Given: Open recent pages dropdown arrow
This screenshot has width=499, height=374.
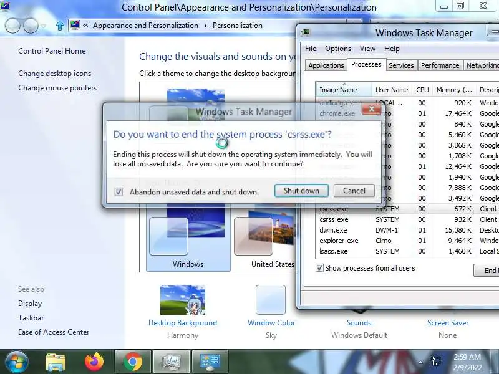Looking at the screenshot, I should point(44,26).
